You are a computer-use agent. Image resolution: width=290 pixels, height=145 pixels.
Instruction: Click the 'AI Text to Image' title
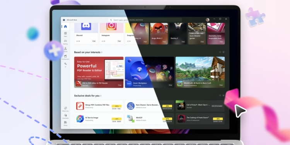tap(92, 118)
